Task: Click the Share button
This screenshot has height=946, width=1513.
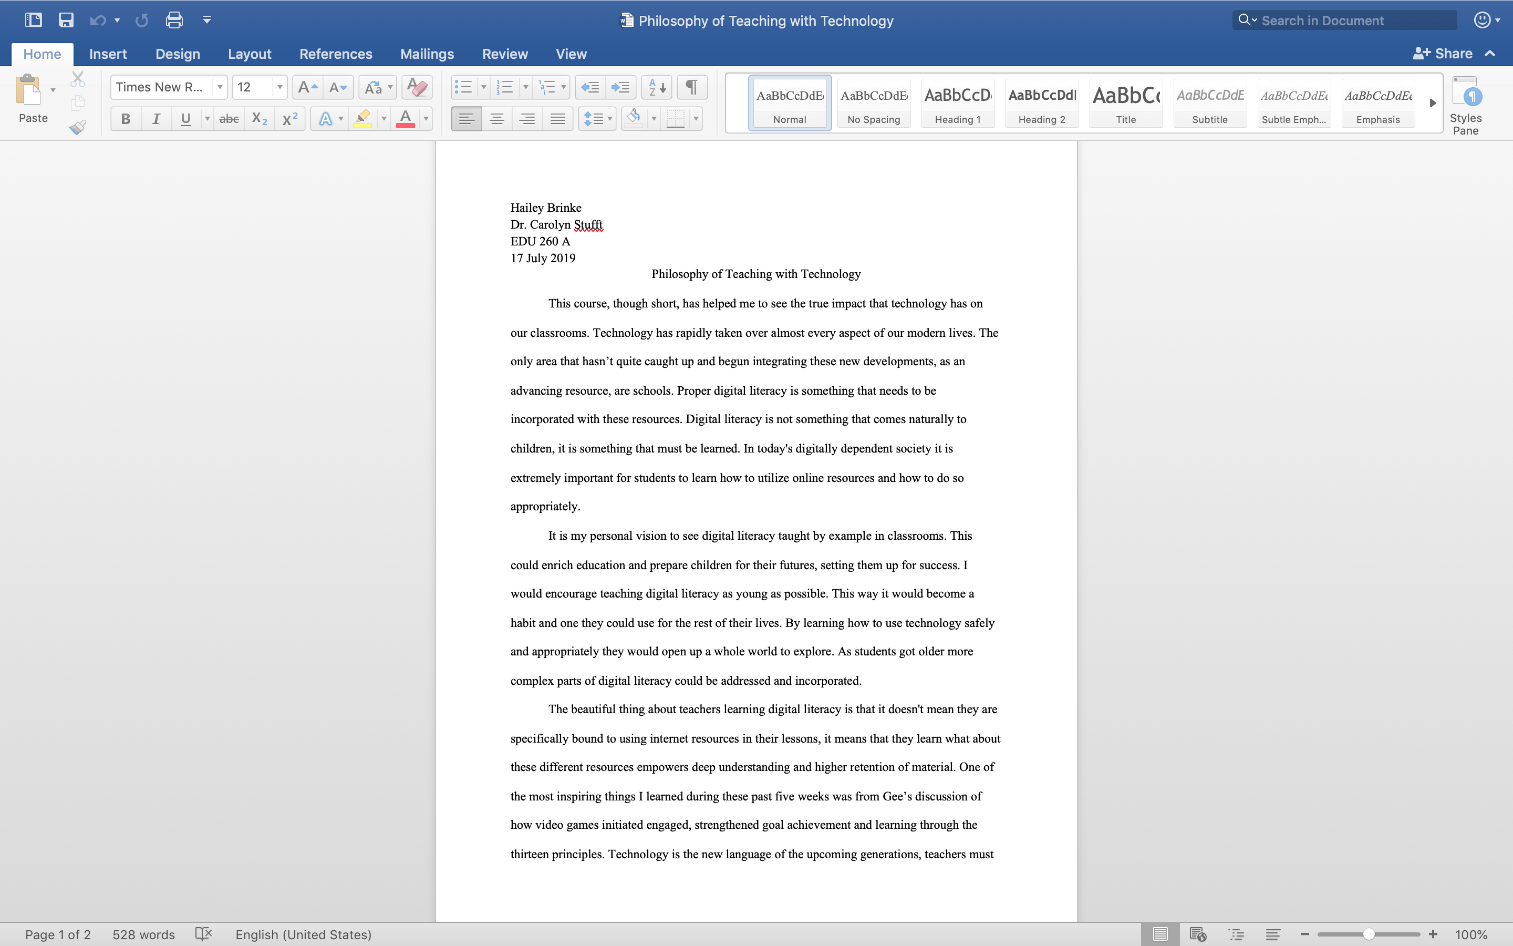Action: pos(1443,54)
